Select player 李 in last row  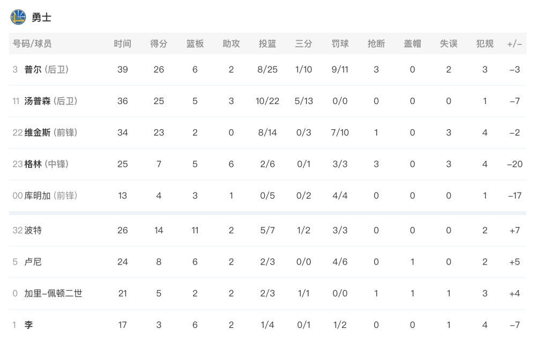(28, 325)
